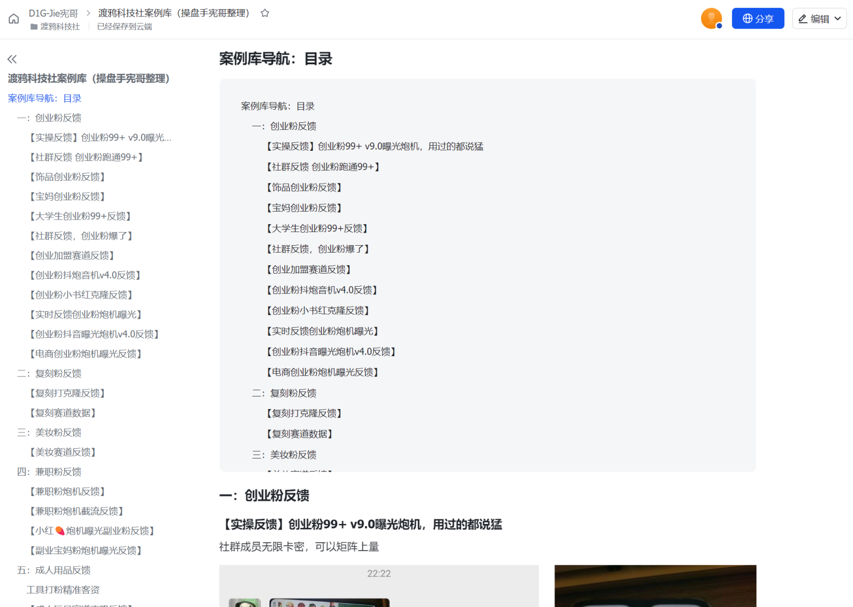The width and height of the screenshot is (853, 607).
Task: Open D1G-Jie宪哥 breadcrumb
Action: pos(53,13)
